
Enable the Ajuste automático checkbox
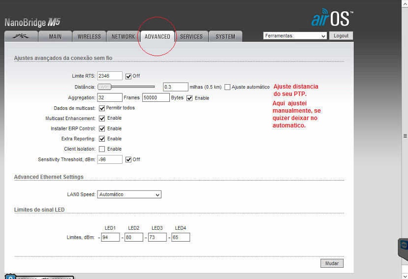point(227,87)
